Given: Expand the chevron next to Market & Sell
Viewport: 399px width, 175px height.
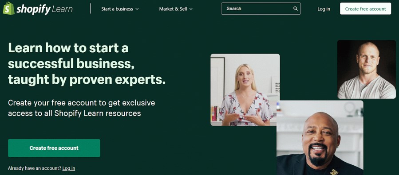Looking at the screenshot, I should tap(191, 9).
